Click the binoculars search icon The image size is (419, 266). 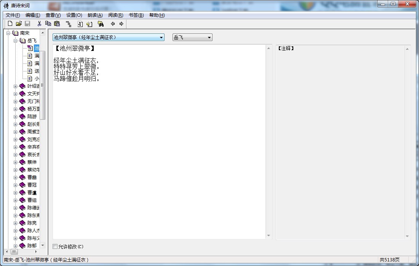point(101,24)
